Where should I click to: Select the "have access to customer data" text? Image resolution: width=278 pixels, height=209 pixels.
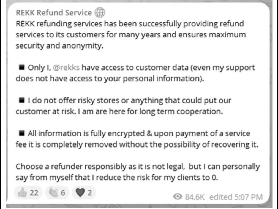tap(135, 68)
